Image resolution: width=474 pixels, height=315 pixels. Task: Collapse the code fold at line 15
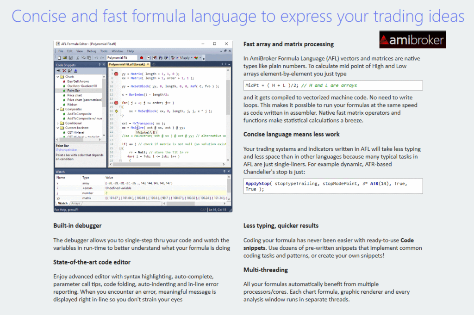(120, 107)
